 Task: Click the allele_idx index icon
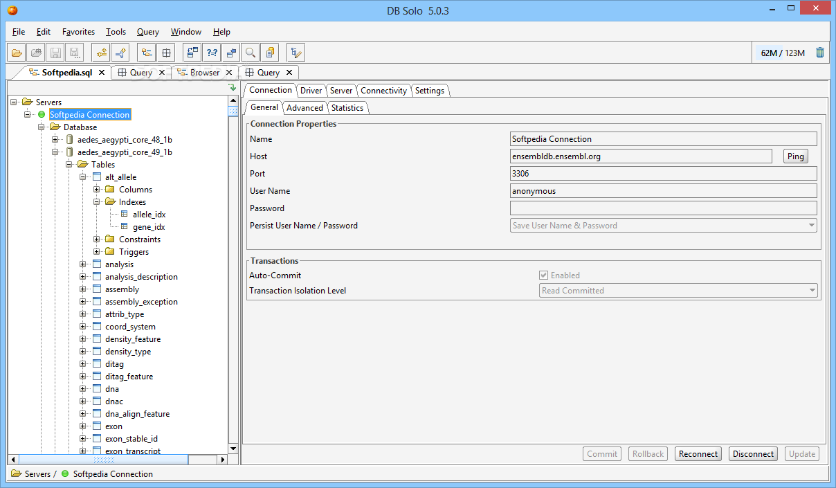(125, 215)
